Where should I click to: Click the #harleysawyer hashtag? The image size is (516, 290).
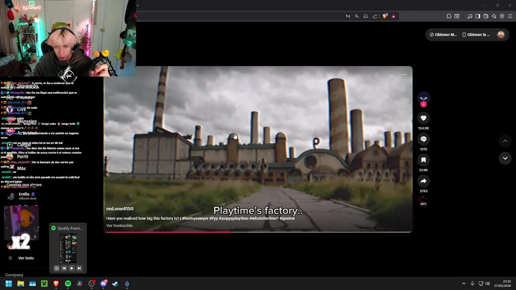coord(195,218)
